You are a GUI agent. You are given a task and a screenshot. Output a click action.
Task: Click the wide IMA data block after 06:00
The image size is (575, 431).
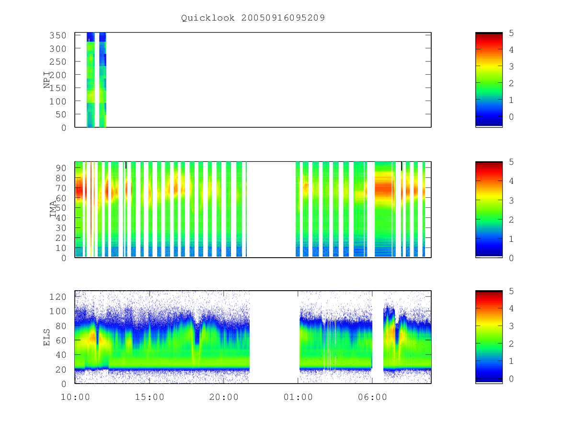[383, 210]
